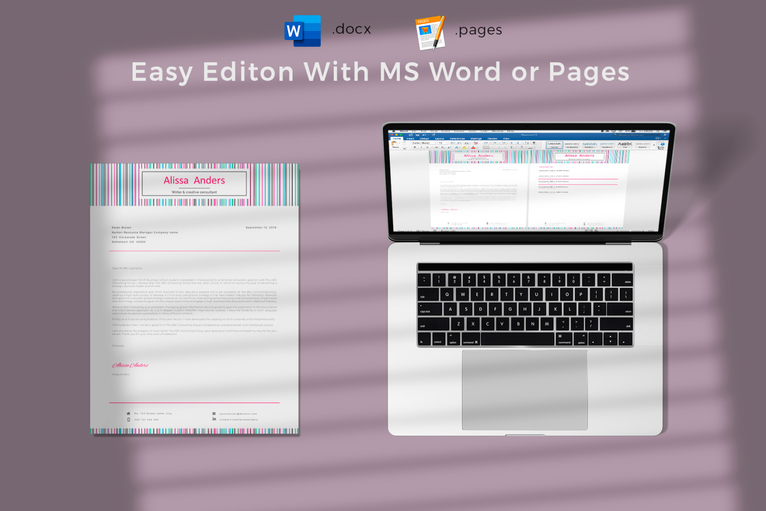This screenshot has height=511, width=766.
Task: Click the Text Effects icon in the ribbon
Action: tap(457, 148)
